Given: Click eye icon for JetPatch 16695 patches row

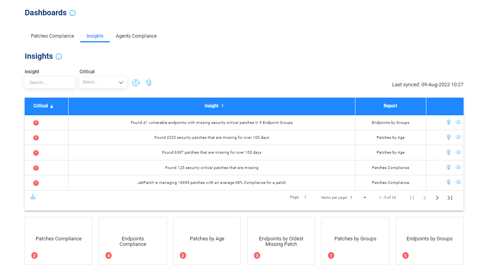Looking at the screenshot, I should pos(458,182).
